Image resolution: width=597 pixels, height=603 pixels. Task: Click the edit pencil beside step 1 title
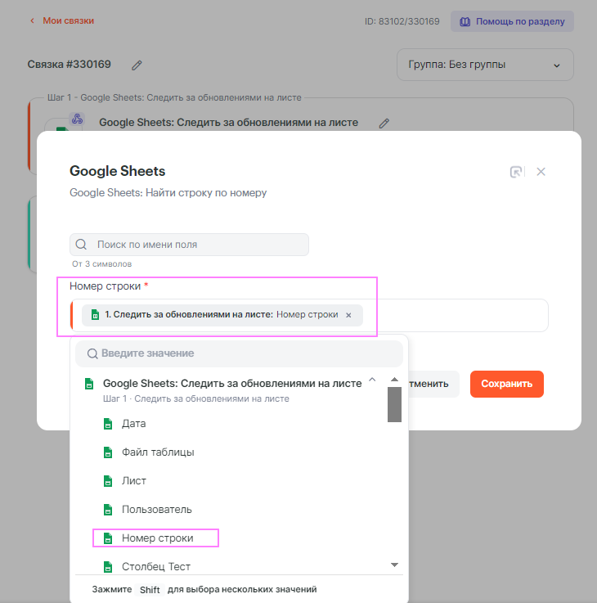tap(384, 123)
